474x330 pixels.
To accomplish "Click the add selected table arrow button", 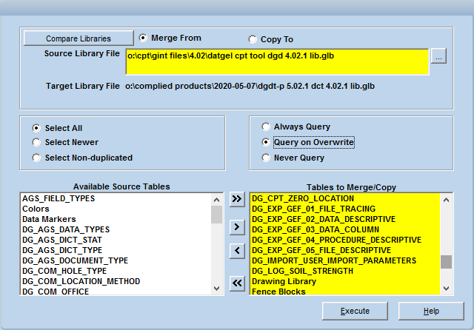I will (236, 226).
